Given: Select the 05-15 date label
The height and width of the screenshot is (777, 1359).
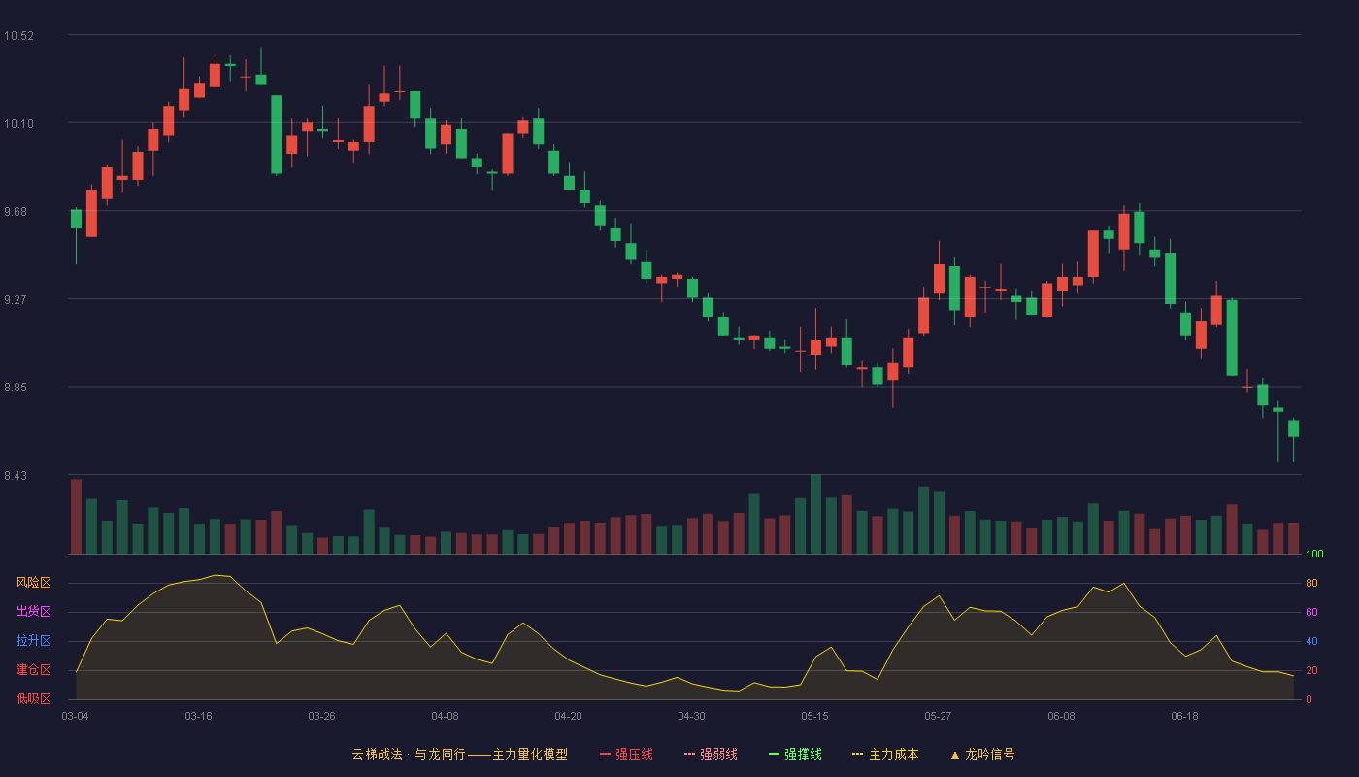Looking at the screenshot, I should point(814,716).
